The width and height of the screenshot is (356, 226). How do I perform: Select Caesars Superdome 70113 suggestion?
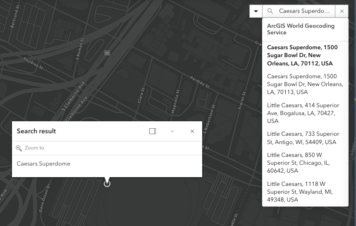coord(305,84)
